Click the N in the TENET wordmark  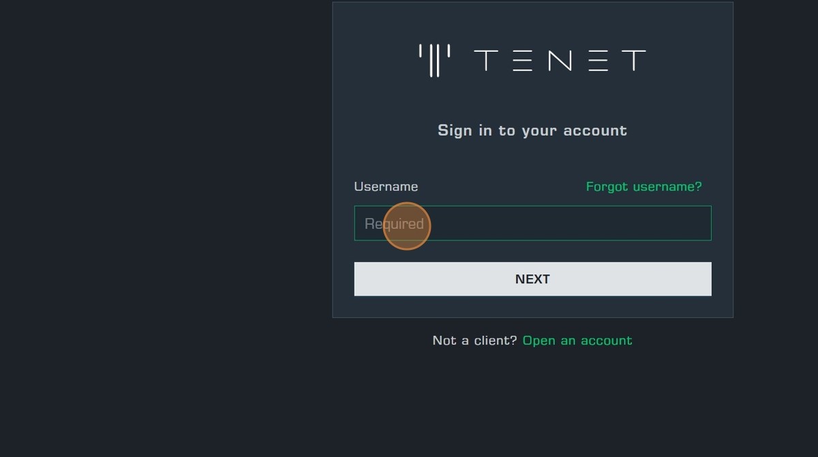tap(560, 61)
